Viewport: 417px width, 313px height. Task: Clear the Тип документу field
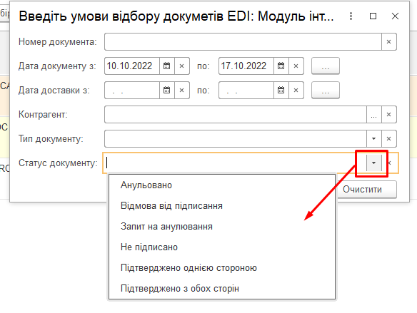pyautogui.click(x=389, y=138)
